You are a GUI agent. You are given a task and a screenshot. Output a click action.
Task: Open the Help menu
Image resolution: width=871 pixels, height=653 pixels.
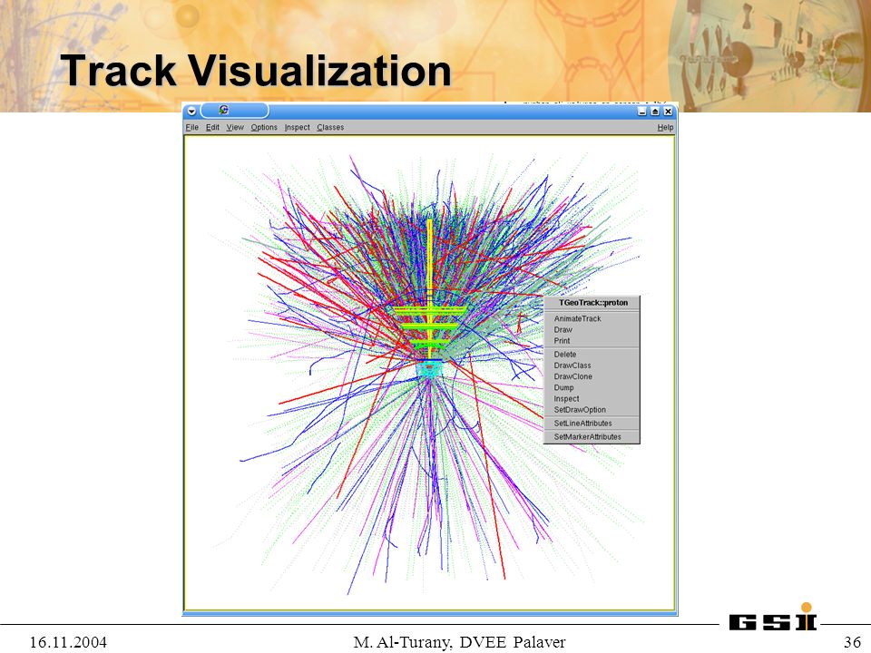click(665, 127)
